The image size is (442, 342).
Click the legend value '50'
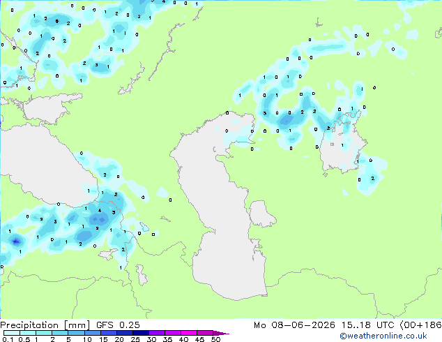point(215,339)
